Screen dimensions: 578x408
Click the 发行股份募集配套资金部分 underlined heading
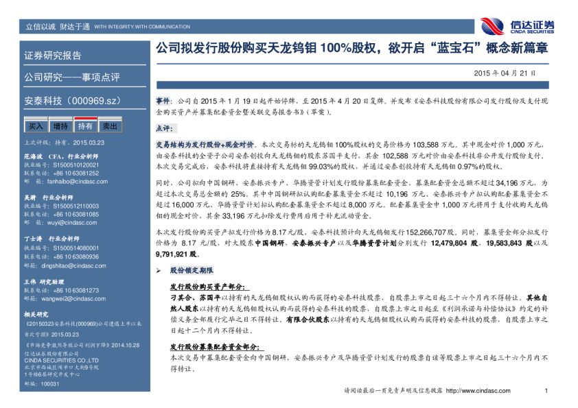coord(213,348)
